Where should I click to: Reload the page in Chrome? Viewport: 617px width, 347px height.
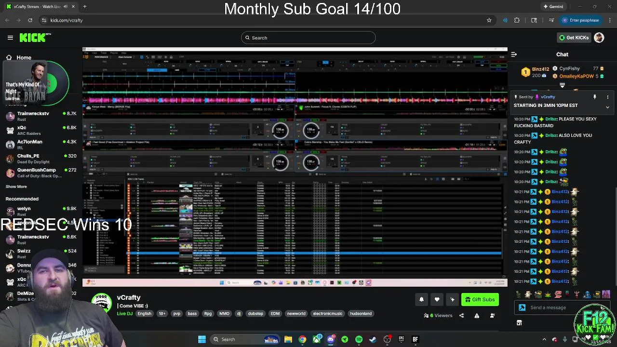(30, 20)
